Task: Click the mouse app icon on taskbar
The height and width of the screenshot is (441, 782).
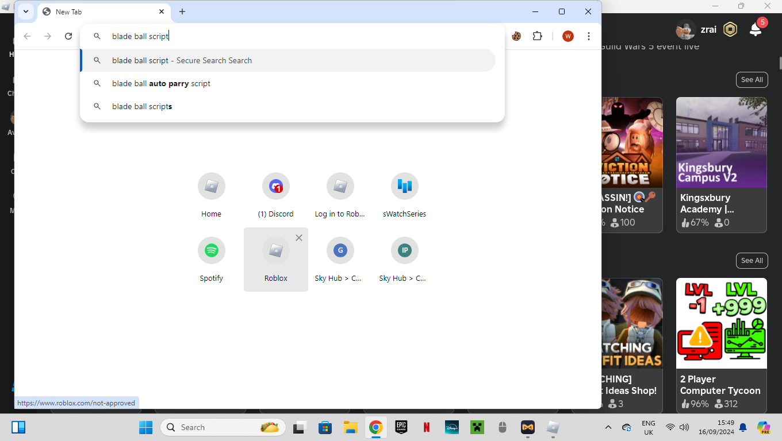Action: point(502,427)
